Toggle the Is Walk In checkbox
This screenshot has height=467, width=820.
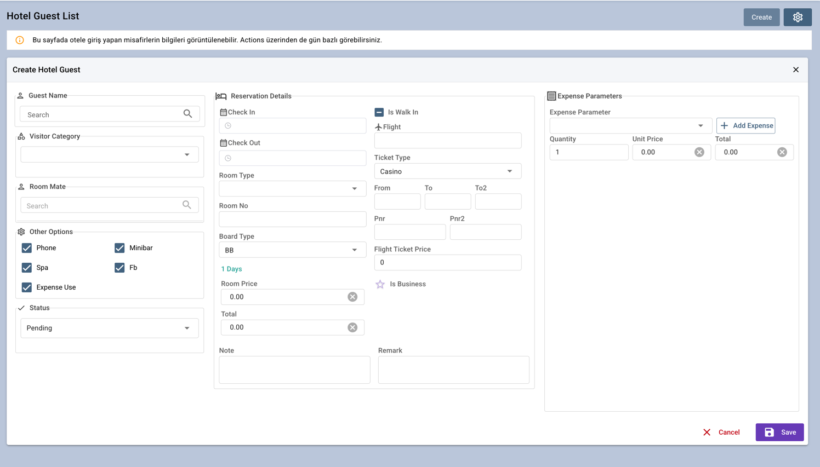[x=379, y=112]
